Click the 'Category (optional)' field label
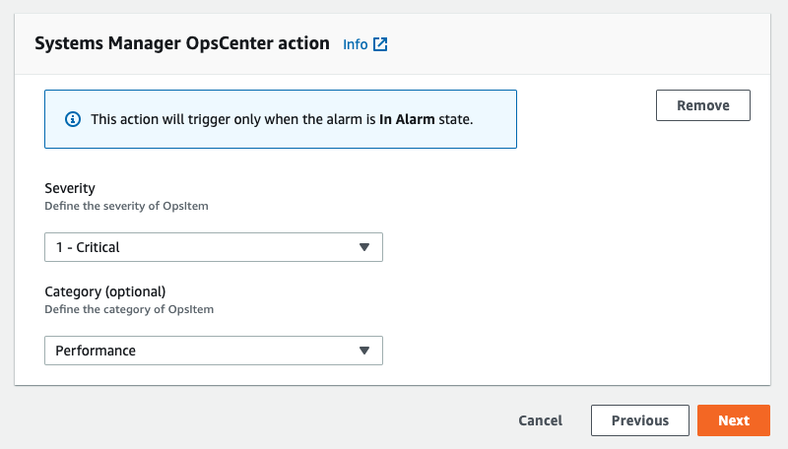788x449 pixels. click(x=105, y=291)
